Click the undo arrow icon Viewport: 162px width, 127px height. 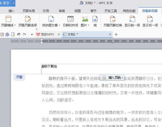[19, 35]
